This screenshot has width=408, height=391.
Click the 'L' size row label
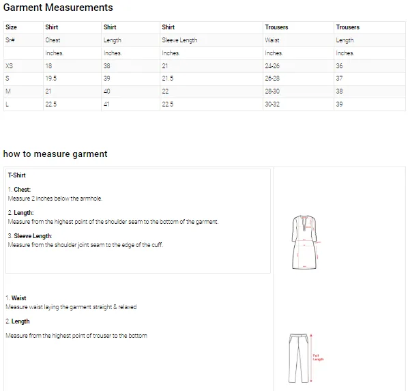[x=7, y=104]
